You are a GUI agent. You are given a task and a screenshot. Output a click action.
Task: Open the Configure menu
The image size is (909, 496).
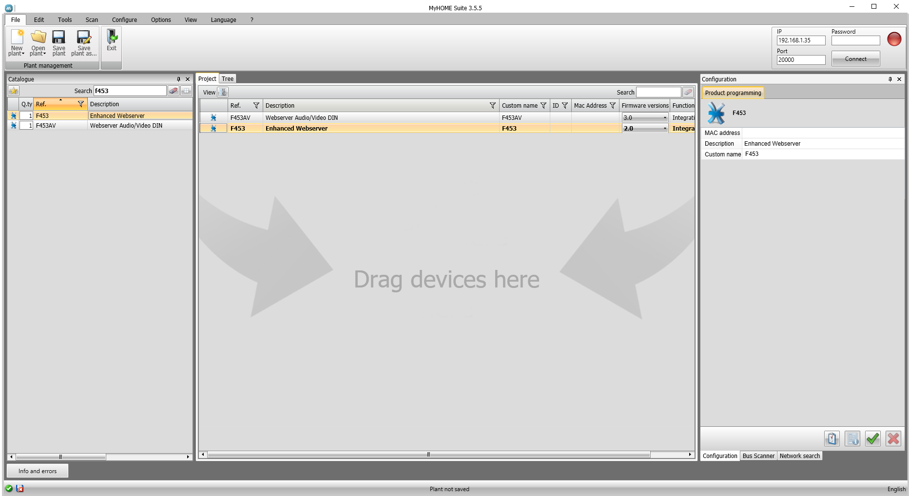[x=124, y=20]
